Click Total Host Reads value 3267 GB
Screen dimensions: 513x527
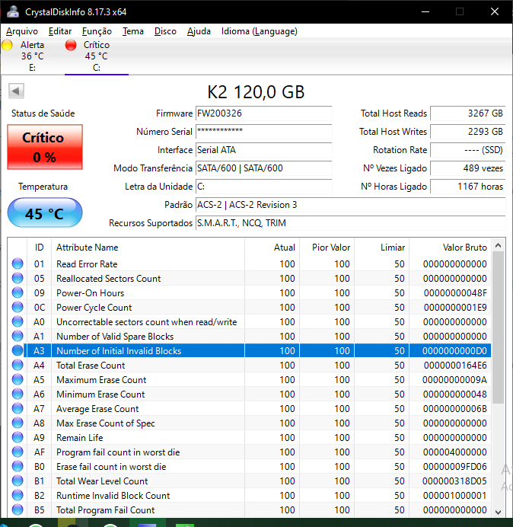tap(467, 113)
